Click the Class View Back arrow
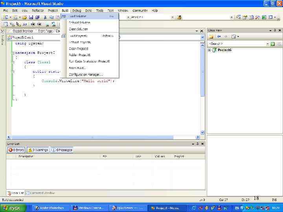Image resolution: width=283 pixels, height=212 pixels. tap(219, 37)
